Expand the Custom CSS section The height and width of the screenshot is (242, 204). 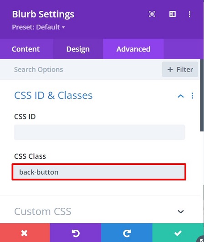pyautogui.click(x=181, y=211)
